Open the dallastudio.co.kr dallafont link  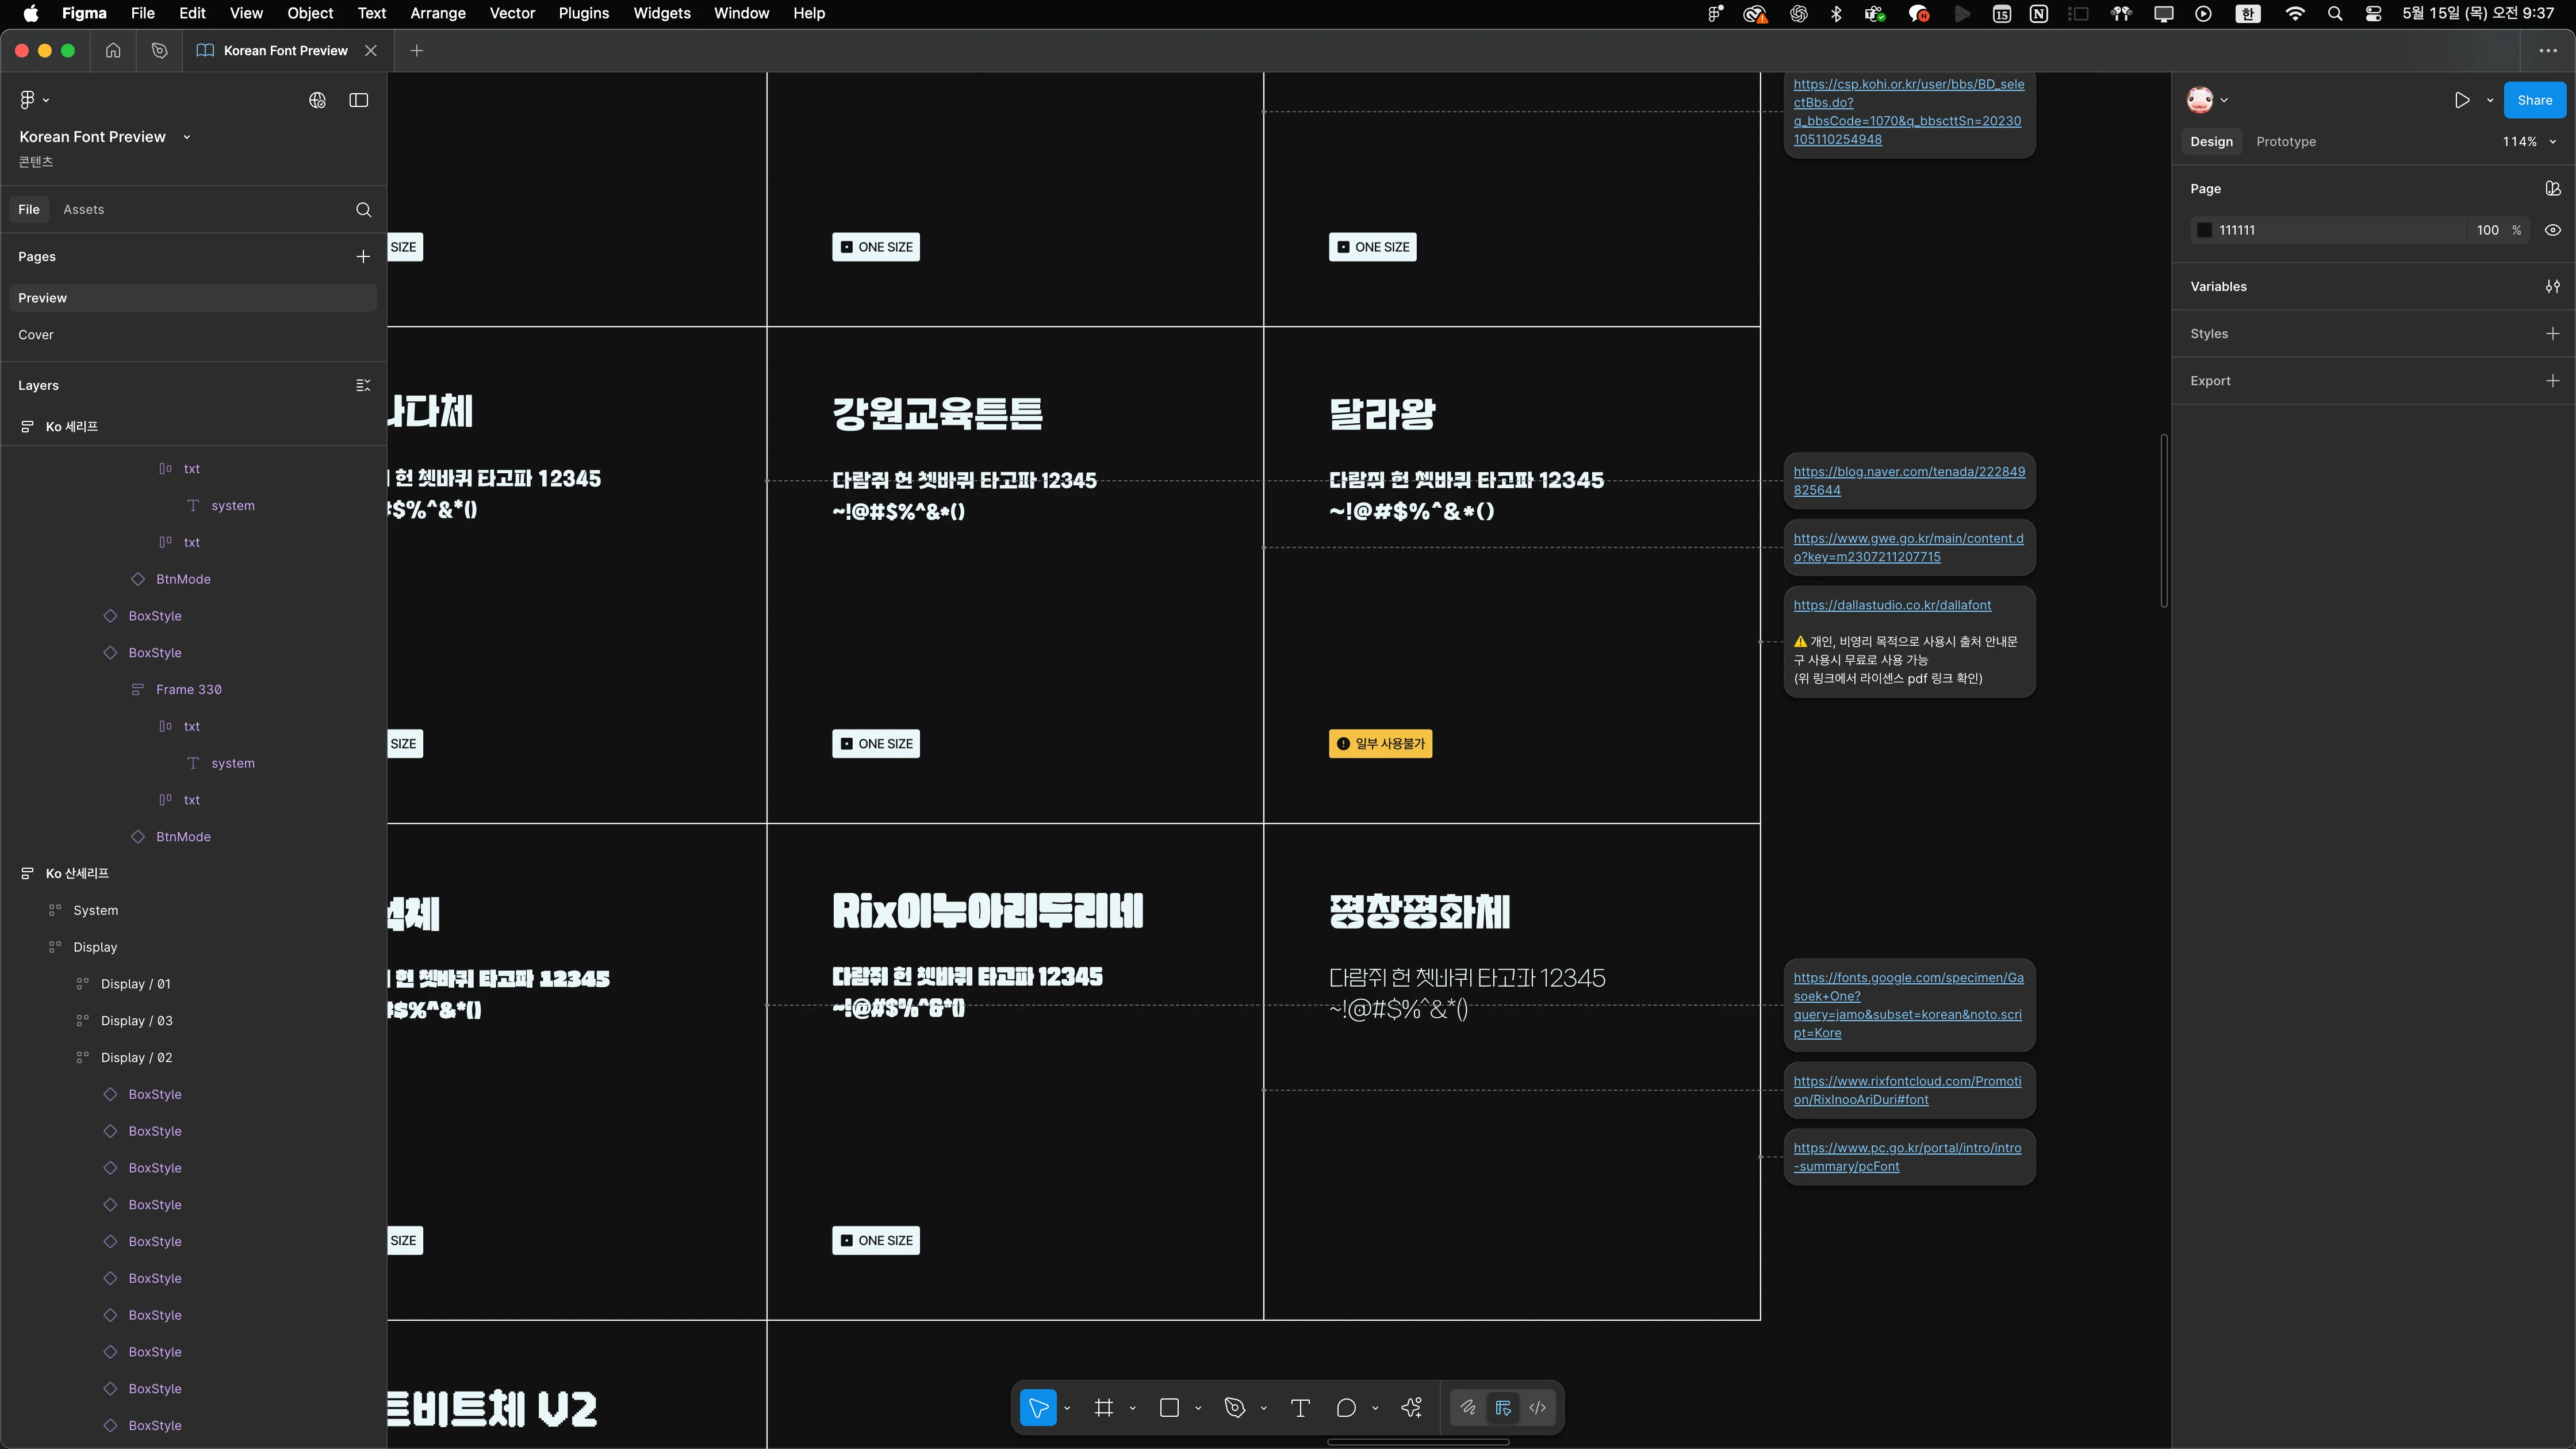pyautogui.click(x=1892, y=605)
